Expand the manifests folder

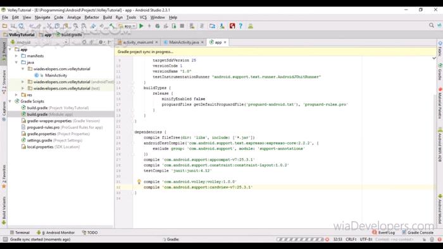tap(16, 56)
